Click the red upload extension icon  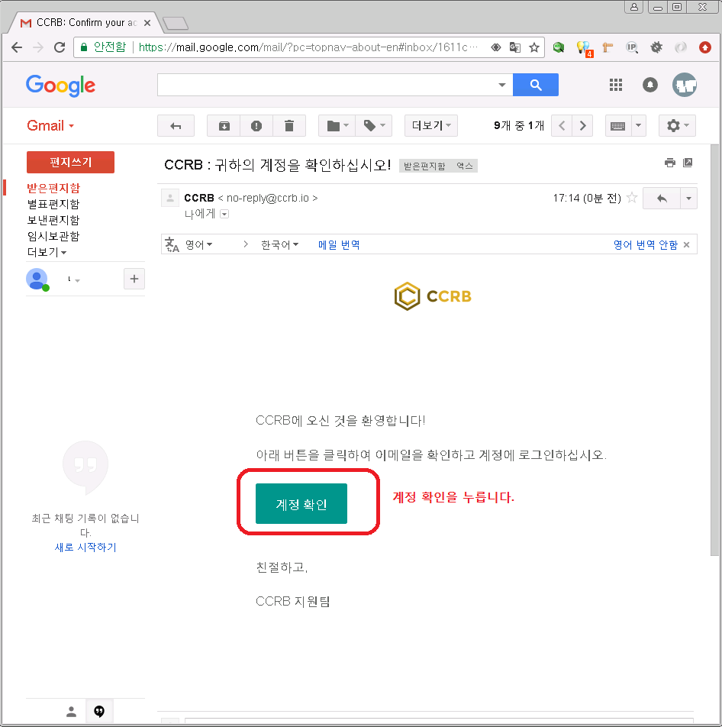[x=705, y=47]
